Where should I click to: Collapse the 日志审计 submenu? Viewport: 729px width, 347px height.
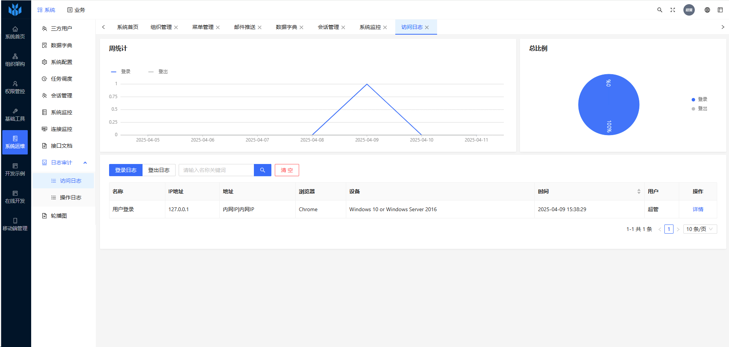point(85,162)
